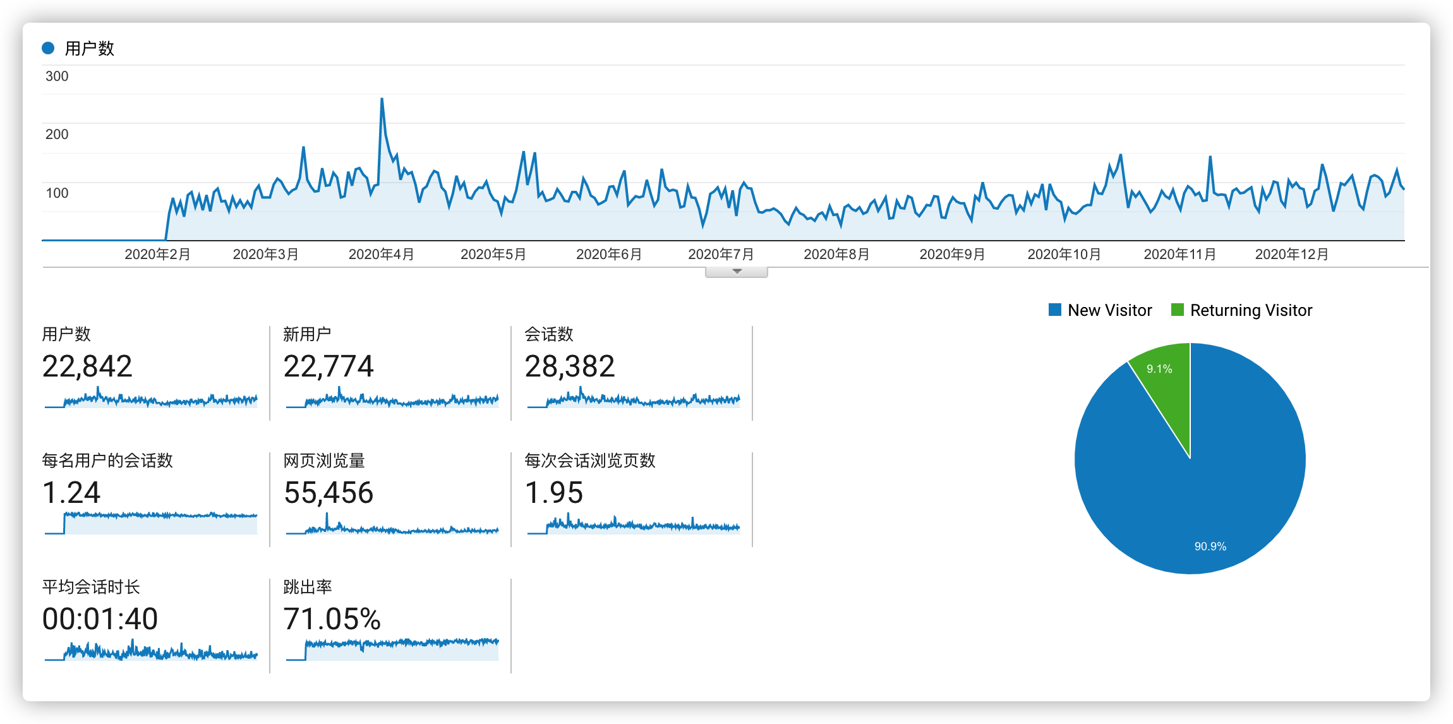
Task: Click the New Visitor blue legend swatch
Action: pyautogui.click(x=1054, y=310)
